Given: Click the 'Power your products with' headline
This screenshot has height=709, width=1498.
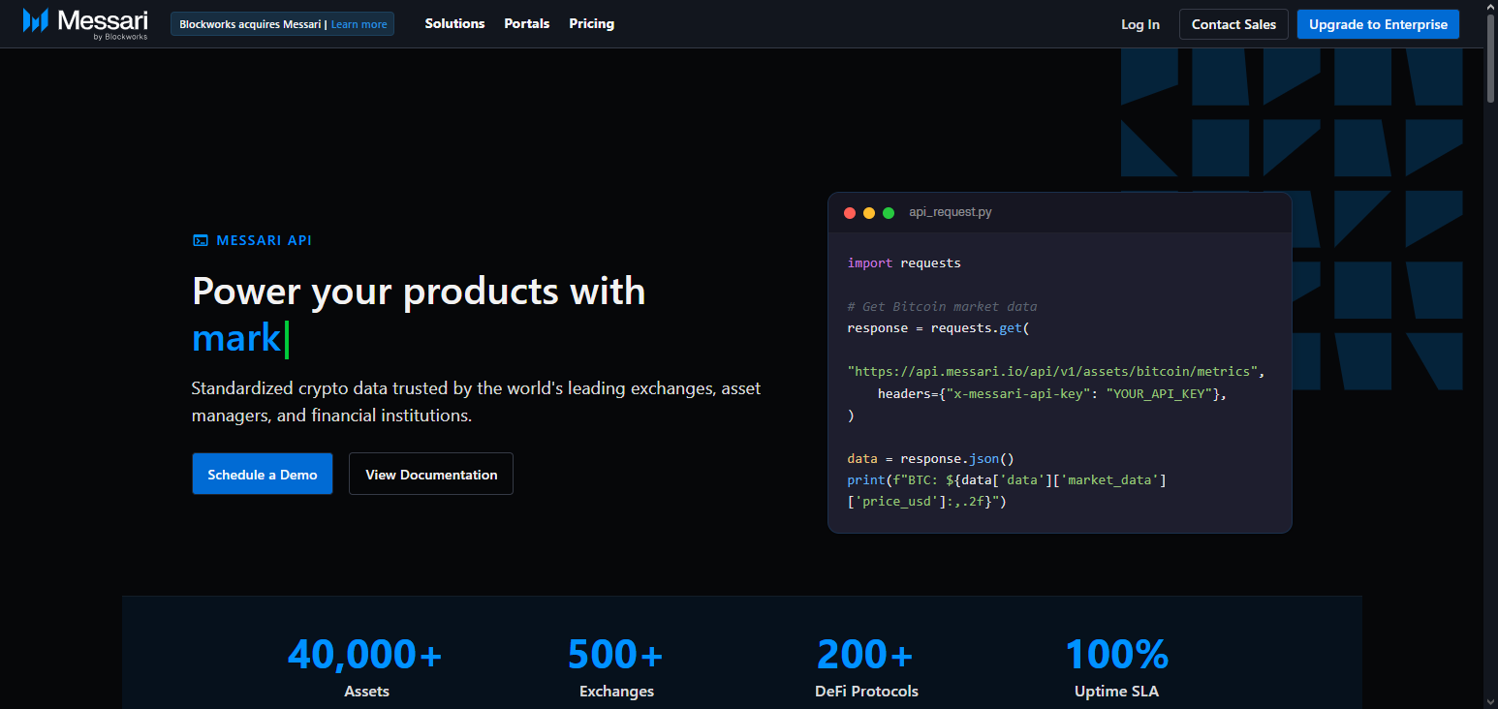Looking at the screenshot, I should [x=419, y=291].
